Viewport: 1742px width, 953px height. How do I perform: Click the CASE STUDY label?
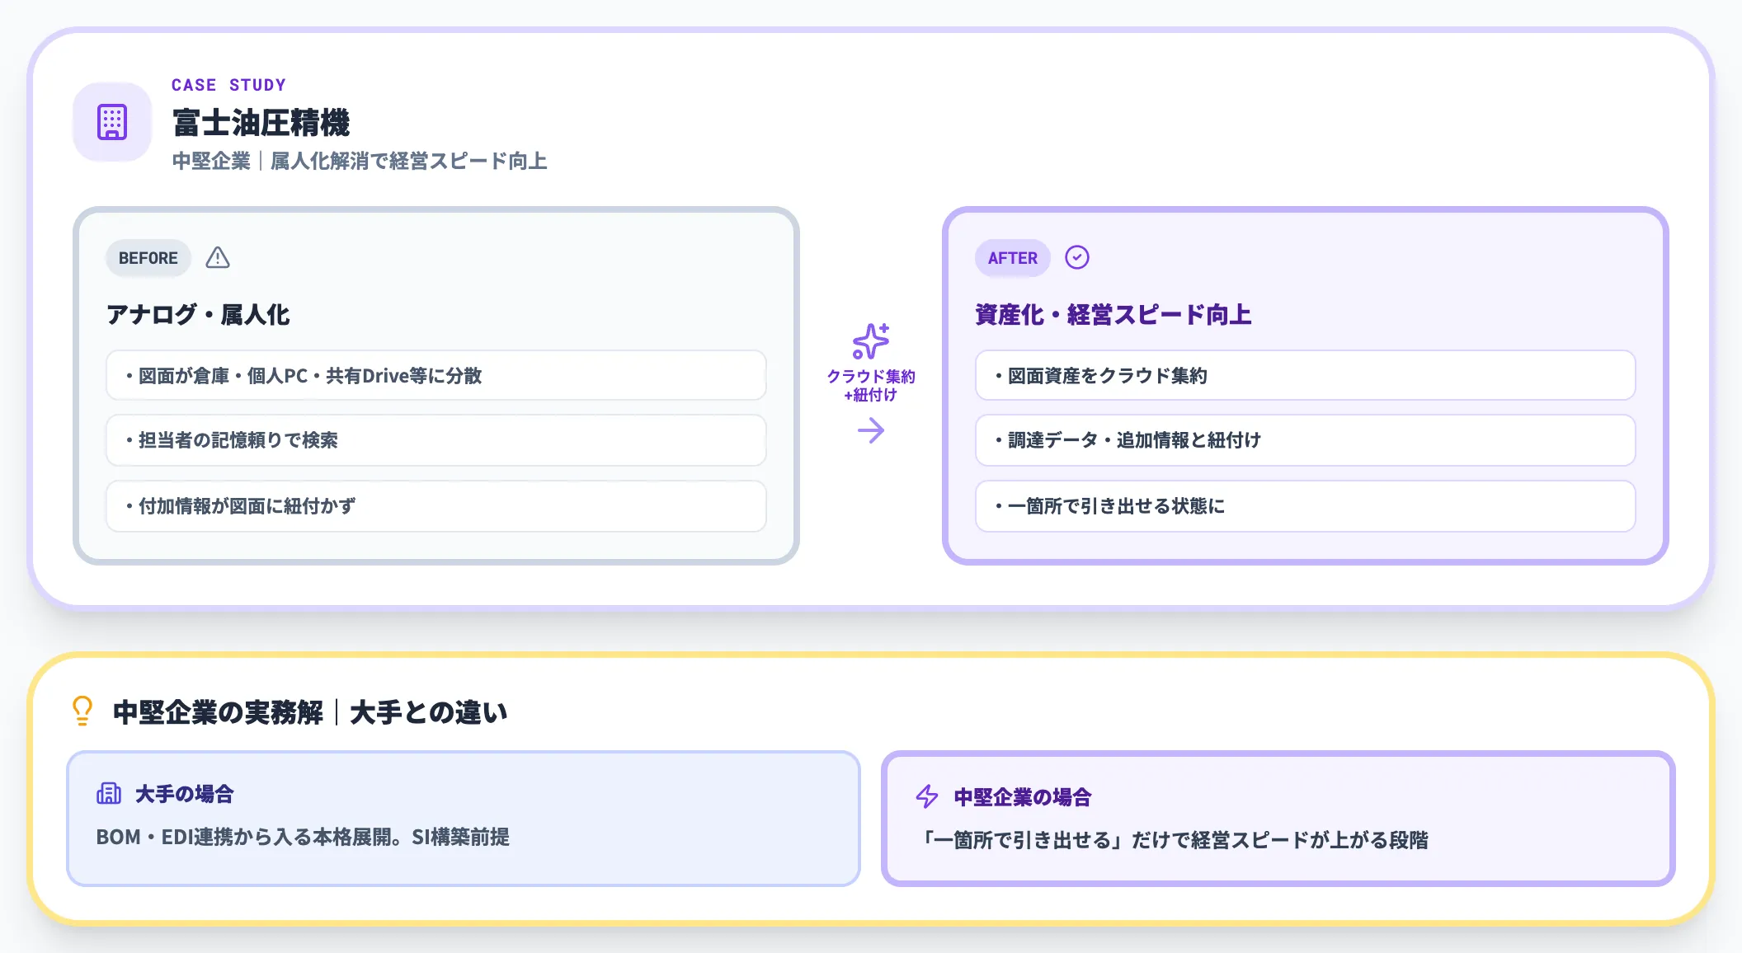point(228,85)
